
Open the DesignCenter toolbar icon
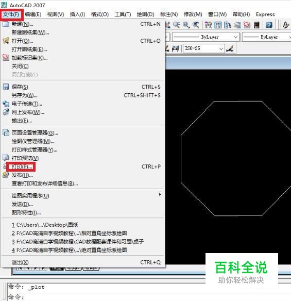(218, 25)
